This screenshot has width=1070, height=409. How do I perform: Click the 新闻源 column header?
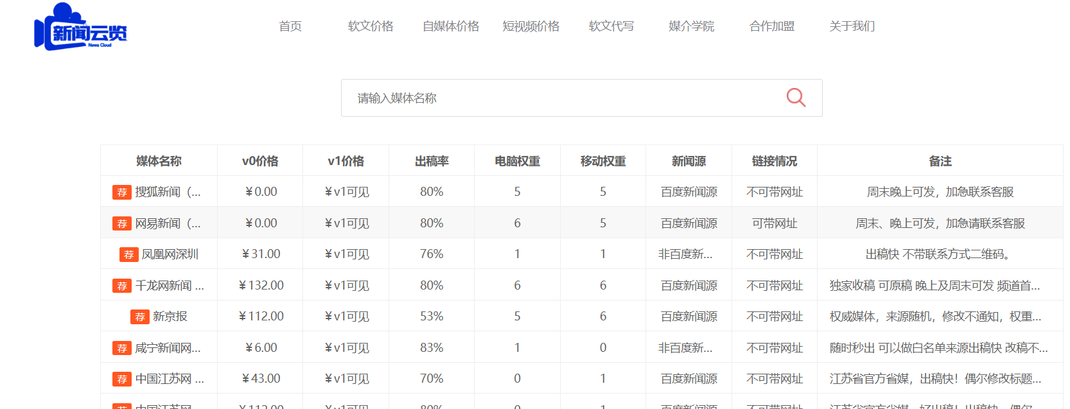click(x=688, y=161)
